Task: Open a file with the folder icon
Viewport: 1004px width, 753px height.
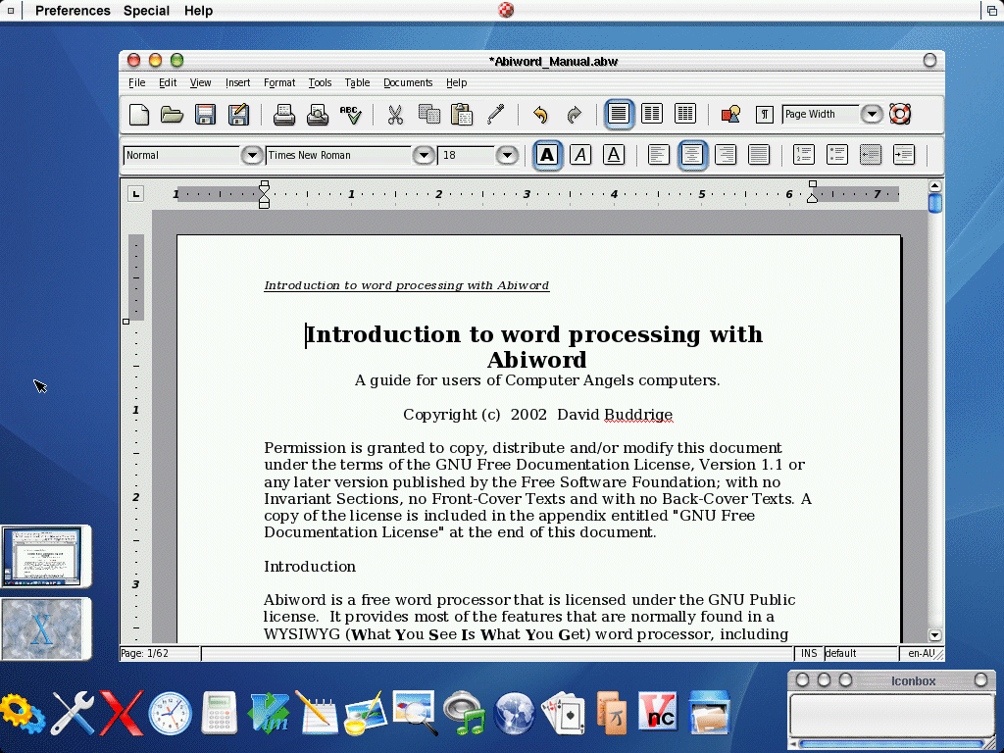Action: pyautogui.click(x=172, y=115)
